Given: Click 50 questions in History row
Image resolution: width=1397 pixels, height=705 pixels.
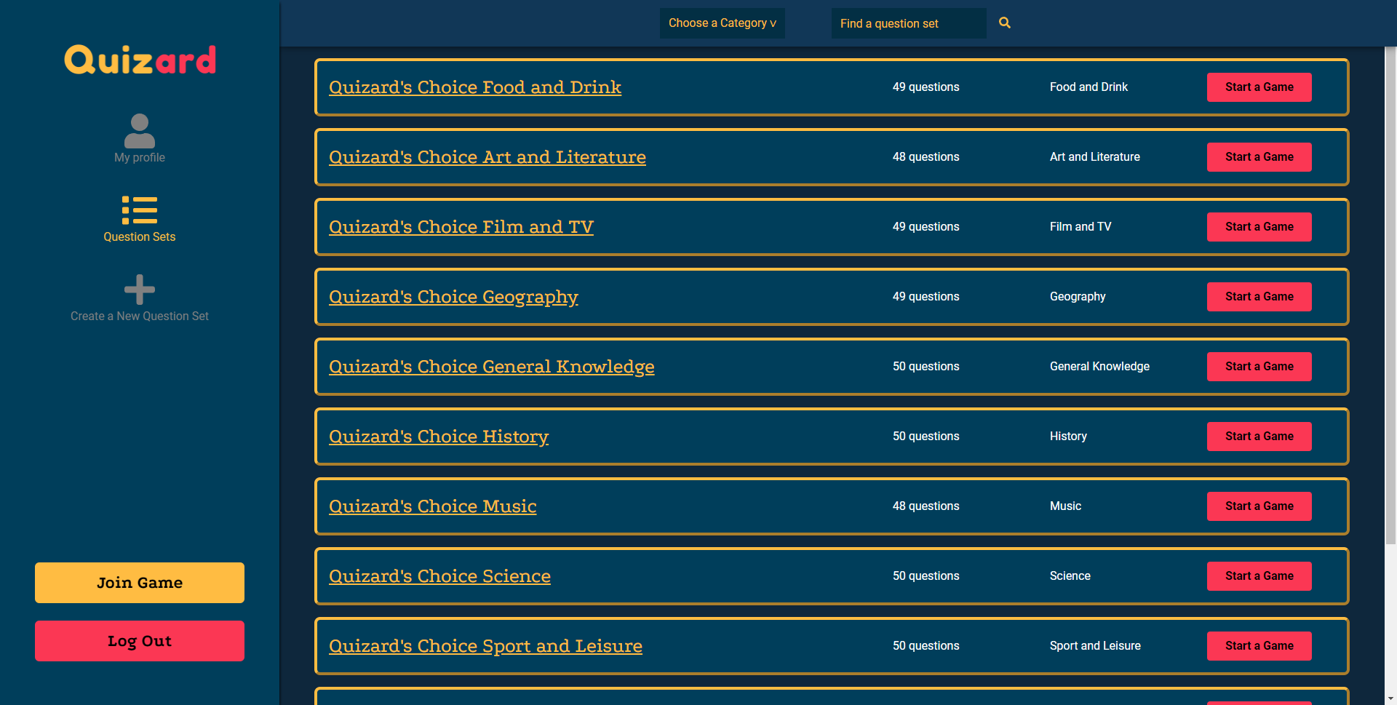Looking at the screenshot, I should [926, 437].
